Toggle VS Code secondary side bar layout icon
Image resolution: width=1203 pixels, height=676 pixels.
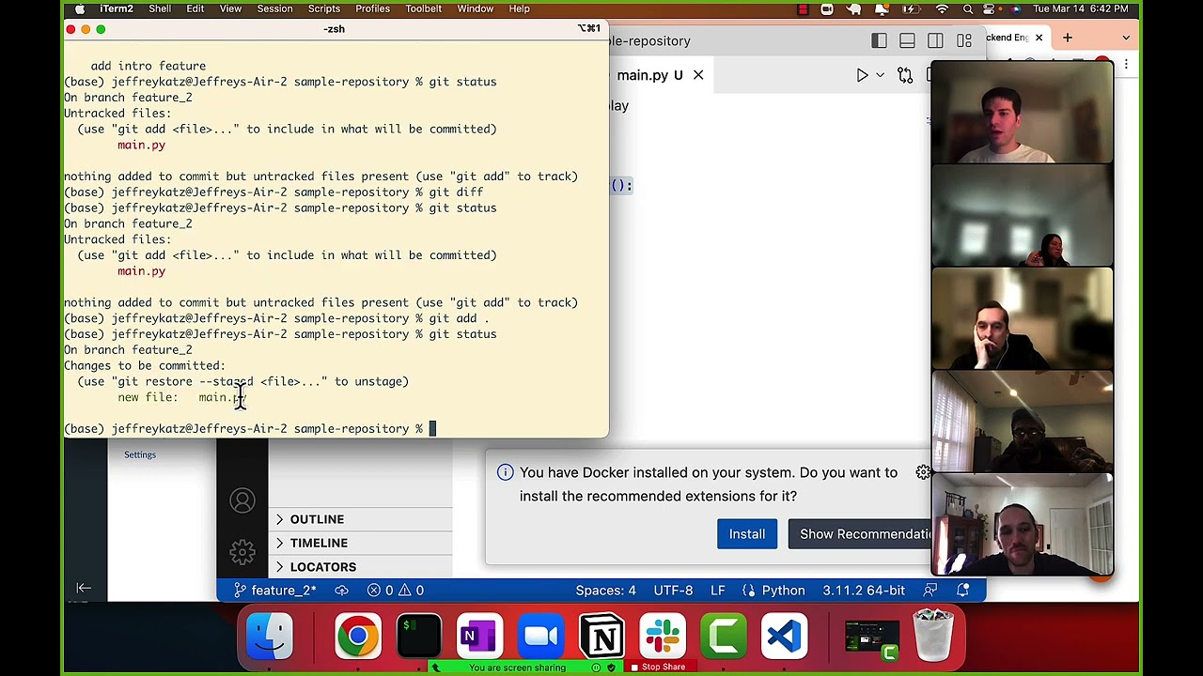pos(935,41)
